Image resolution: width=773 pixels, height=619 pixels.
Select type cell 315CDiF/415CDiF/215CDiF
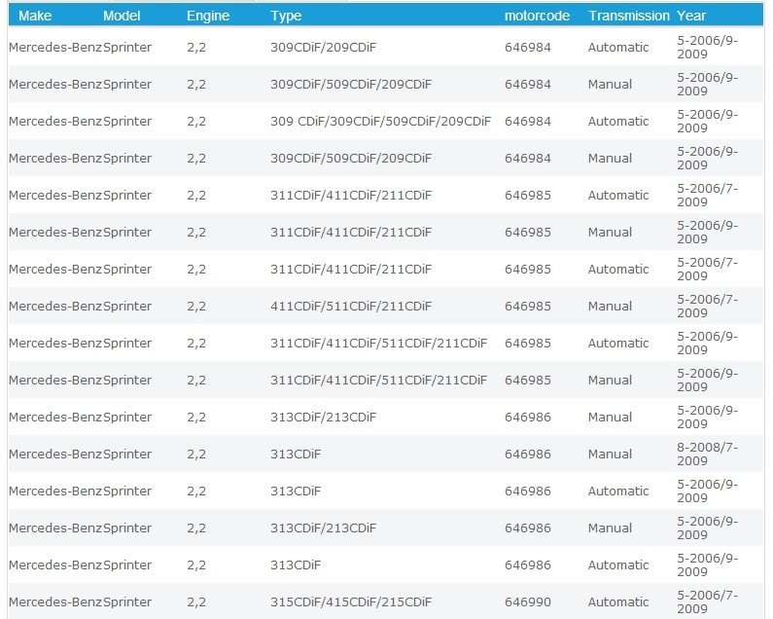pos(350,602)
